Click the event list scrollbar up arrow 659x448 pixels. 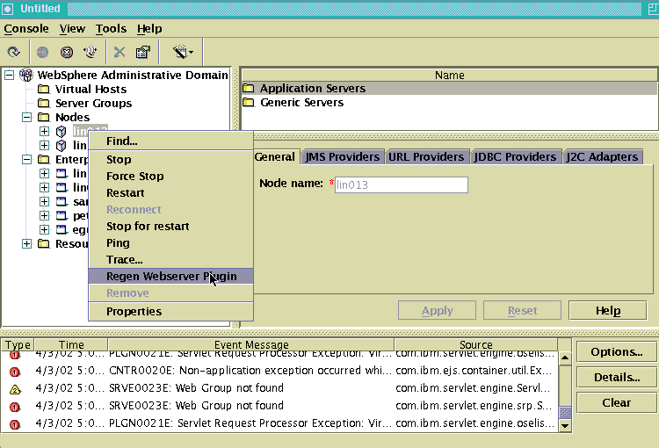pos(565,358)
